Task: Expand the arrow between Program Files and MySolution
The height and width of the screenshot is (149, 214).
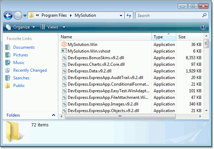Action: 71,16
